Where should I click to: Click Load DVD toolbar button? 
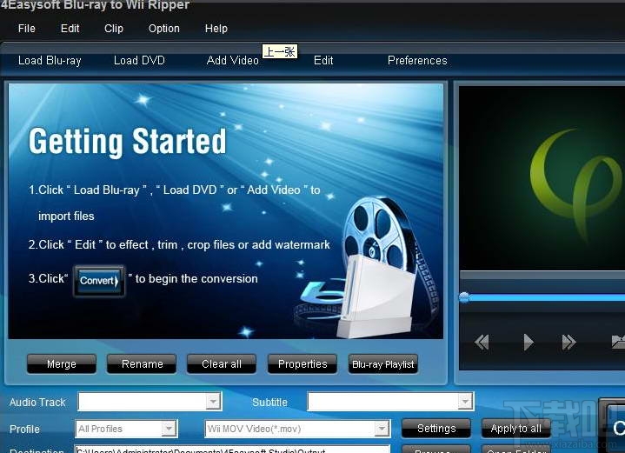tap(139, 60)
